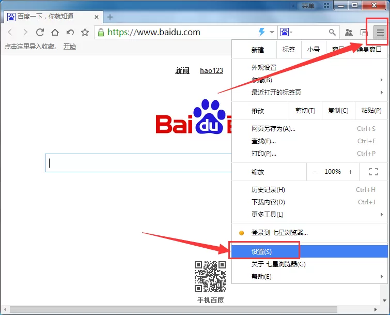Open 外观设置 menu entry
The width and height of the screenshot is (390, 315).
[x=309, y=67]
